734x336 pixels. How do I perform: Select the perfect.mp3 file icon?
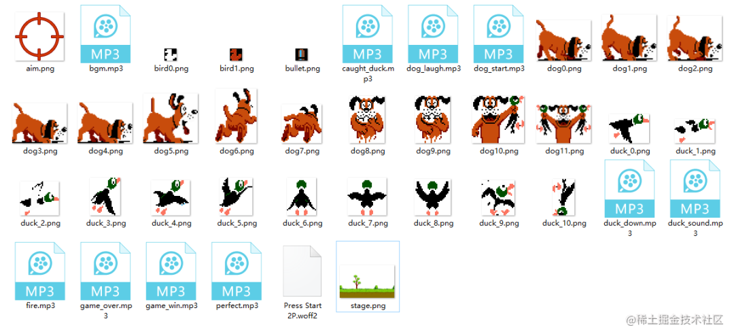click(x=237, y=271)
